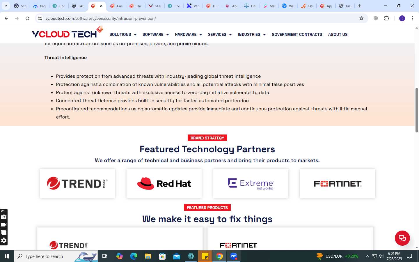Start screen recording with the video camera icon
419x262 pixels.
[x=3, y=225]
